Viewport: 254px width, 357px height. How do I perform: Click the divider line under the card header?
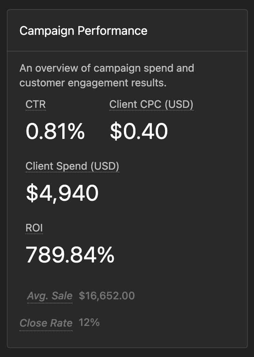[x=127, y=51]
